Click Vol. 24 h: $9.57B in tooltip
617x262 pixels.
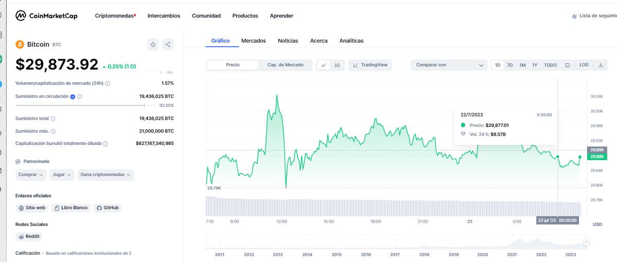(487, 134)
